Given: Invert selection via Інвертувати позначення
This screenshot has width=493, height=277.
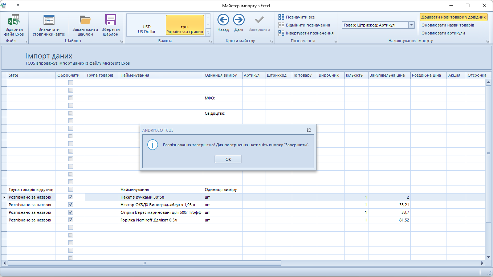Looking at the screenshot, I should coord(306,33).
